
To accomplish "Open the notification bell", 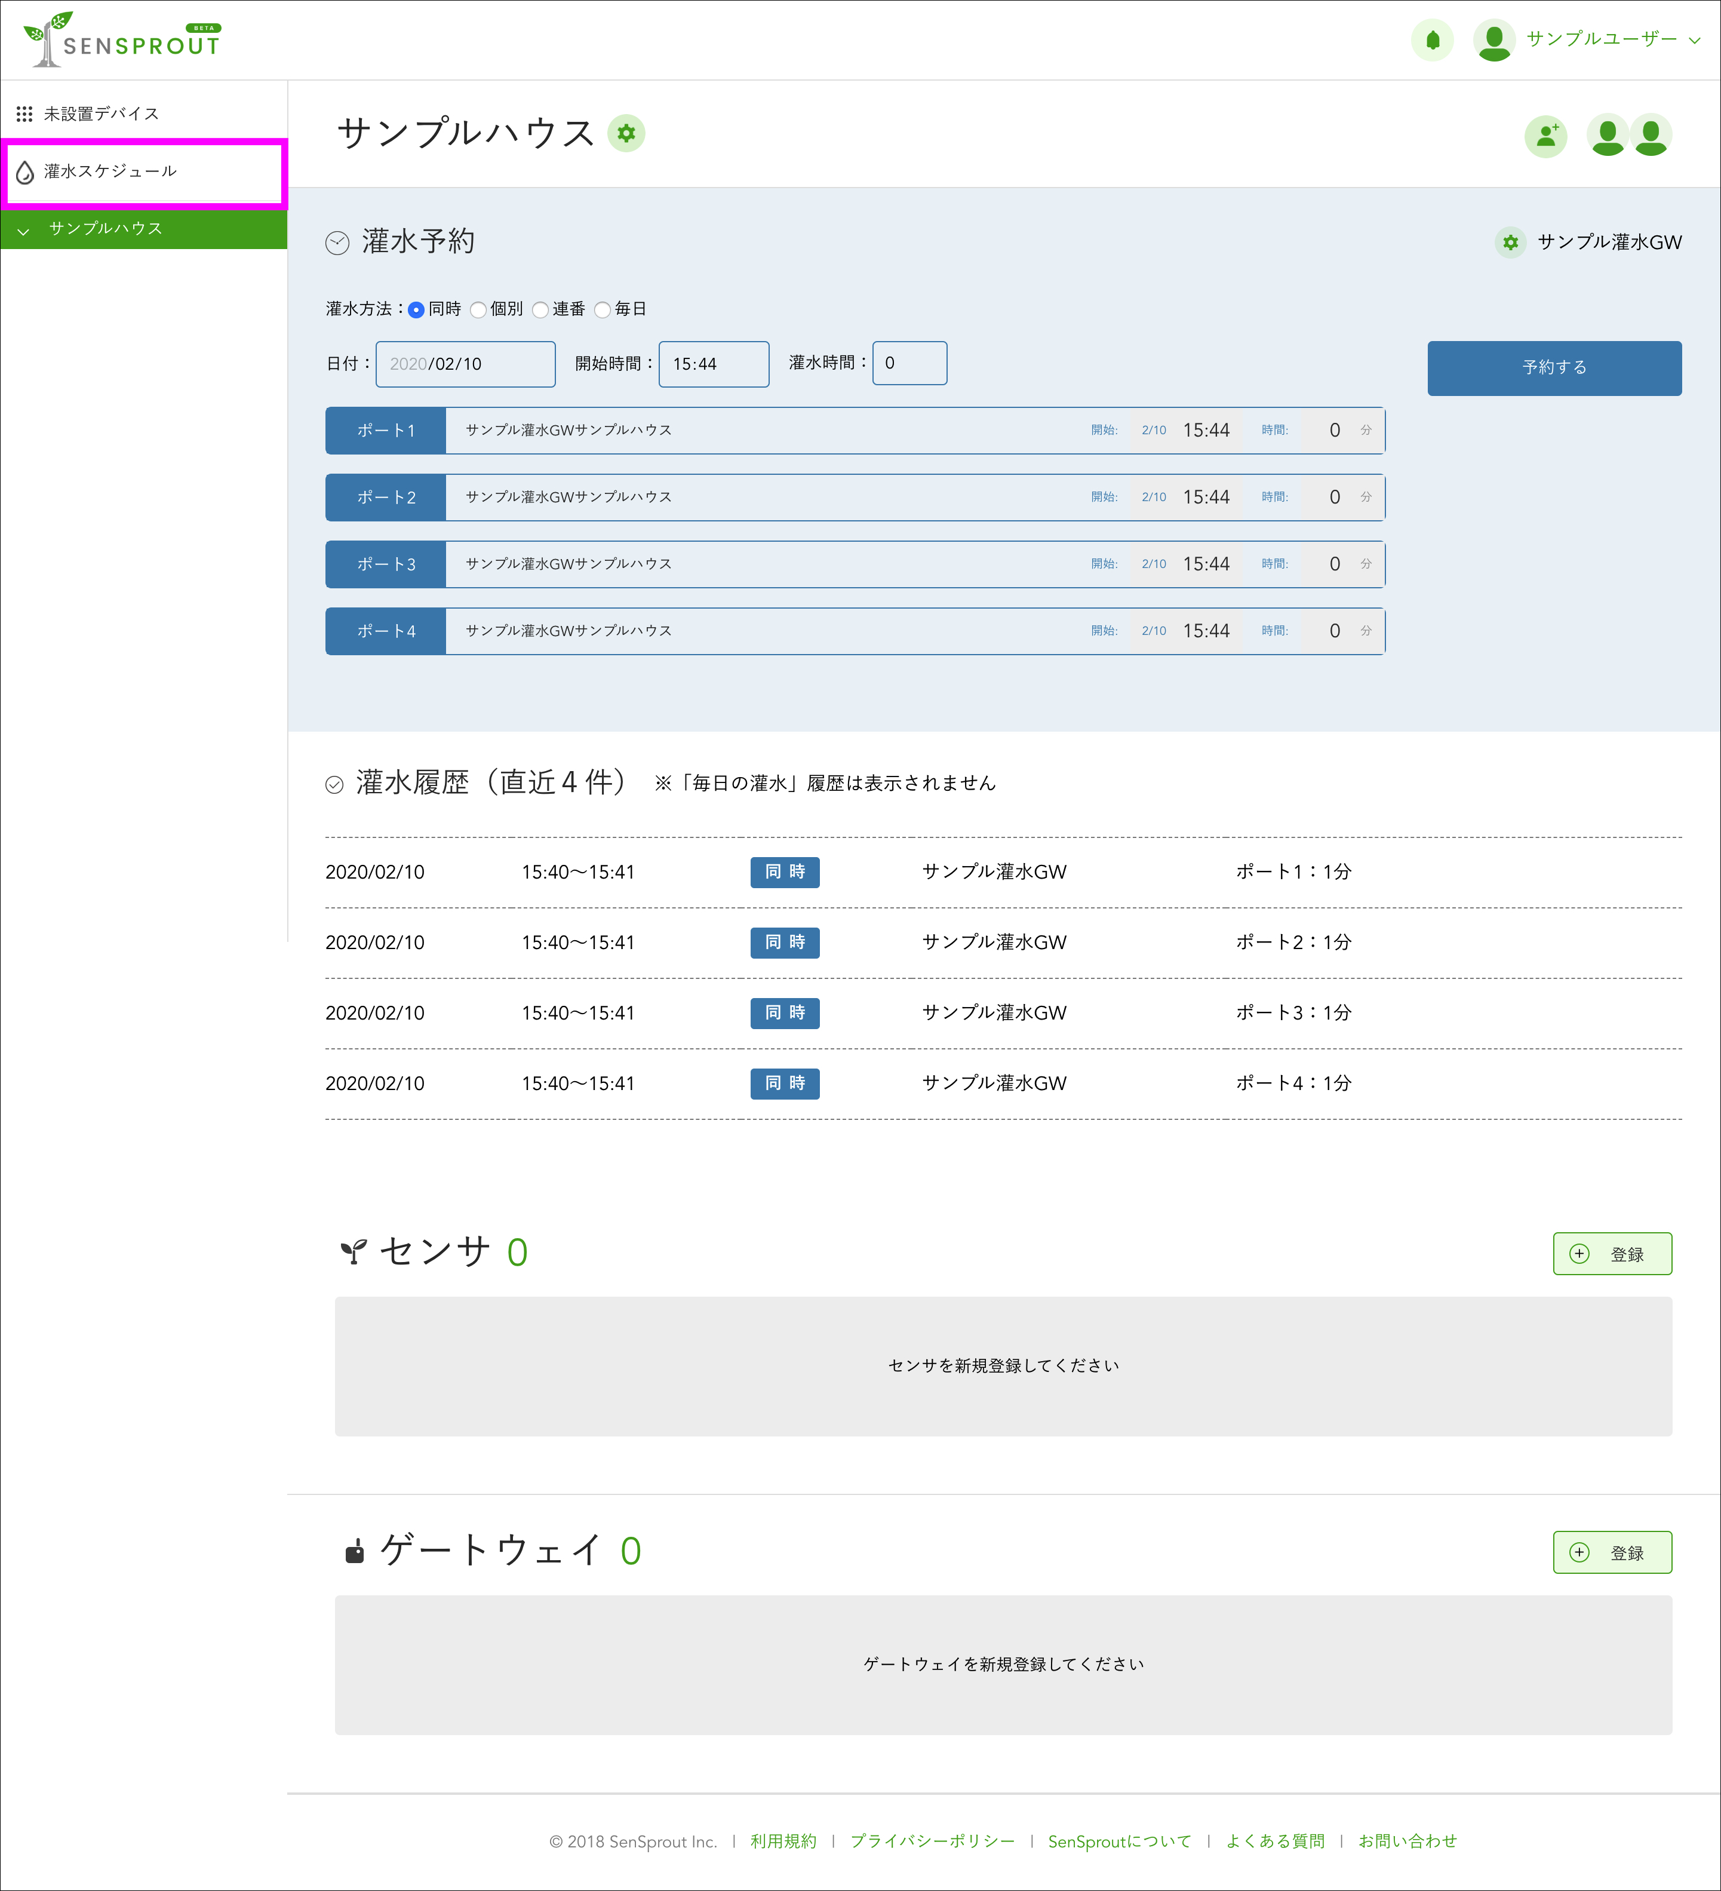I will click(x=1432, y=41).
